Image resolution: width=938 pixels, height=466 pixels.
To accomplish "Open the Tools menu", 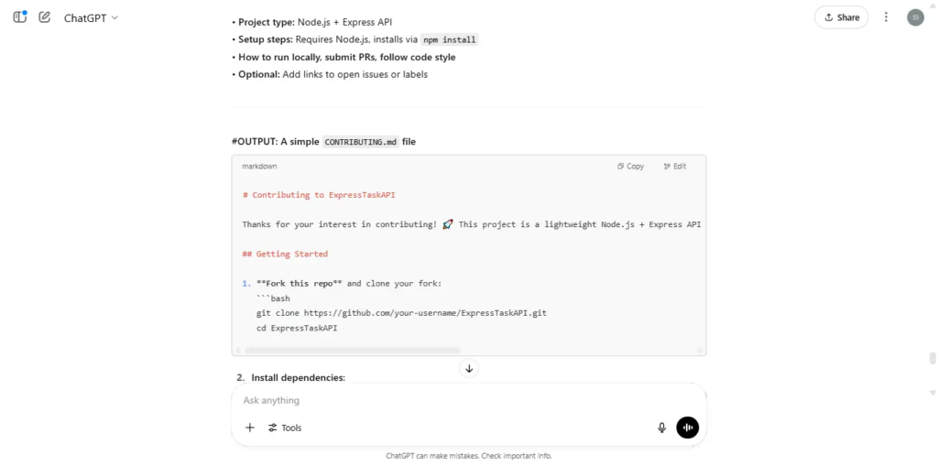I will [285, 428].
